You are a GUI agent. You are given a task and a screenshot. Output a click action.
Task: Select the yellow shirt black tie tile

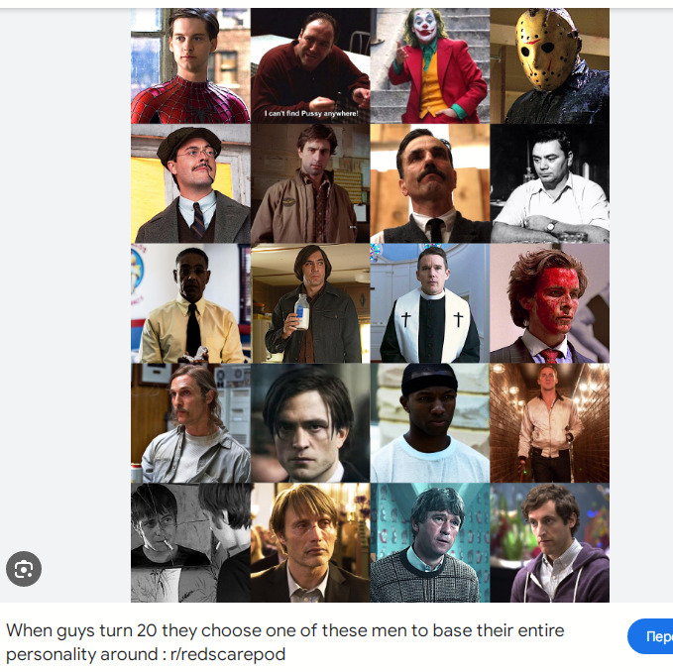pyautogui.click(x=190, y=303)
